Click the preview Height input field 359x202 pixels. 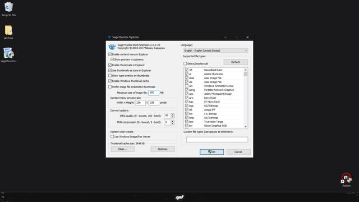154,103
